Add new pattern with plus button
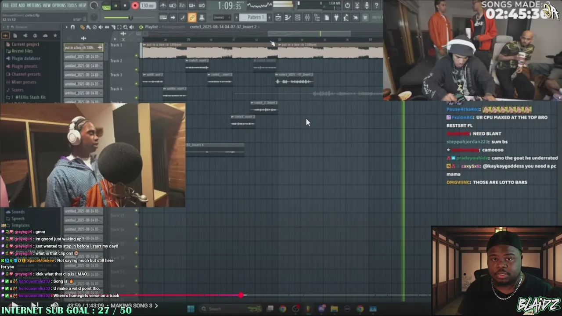 click(x=269, y=18)
